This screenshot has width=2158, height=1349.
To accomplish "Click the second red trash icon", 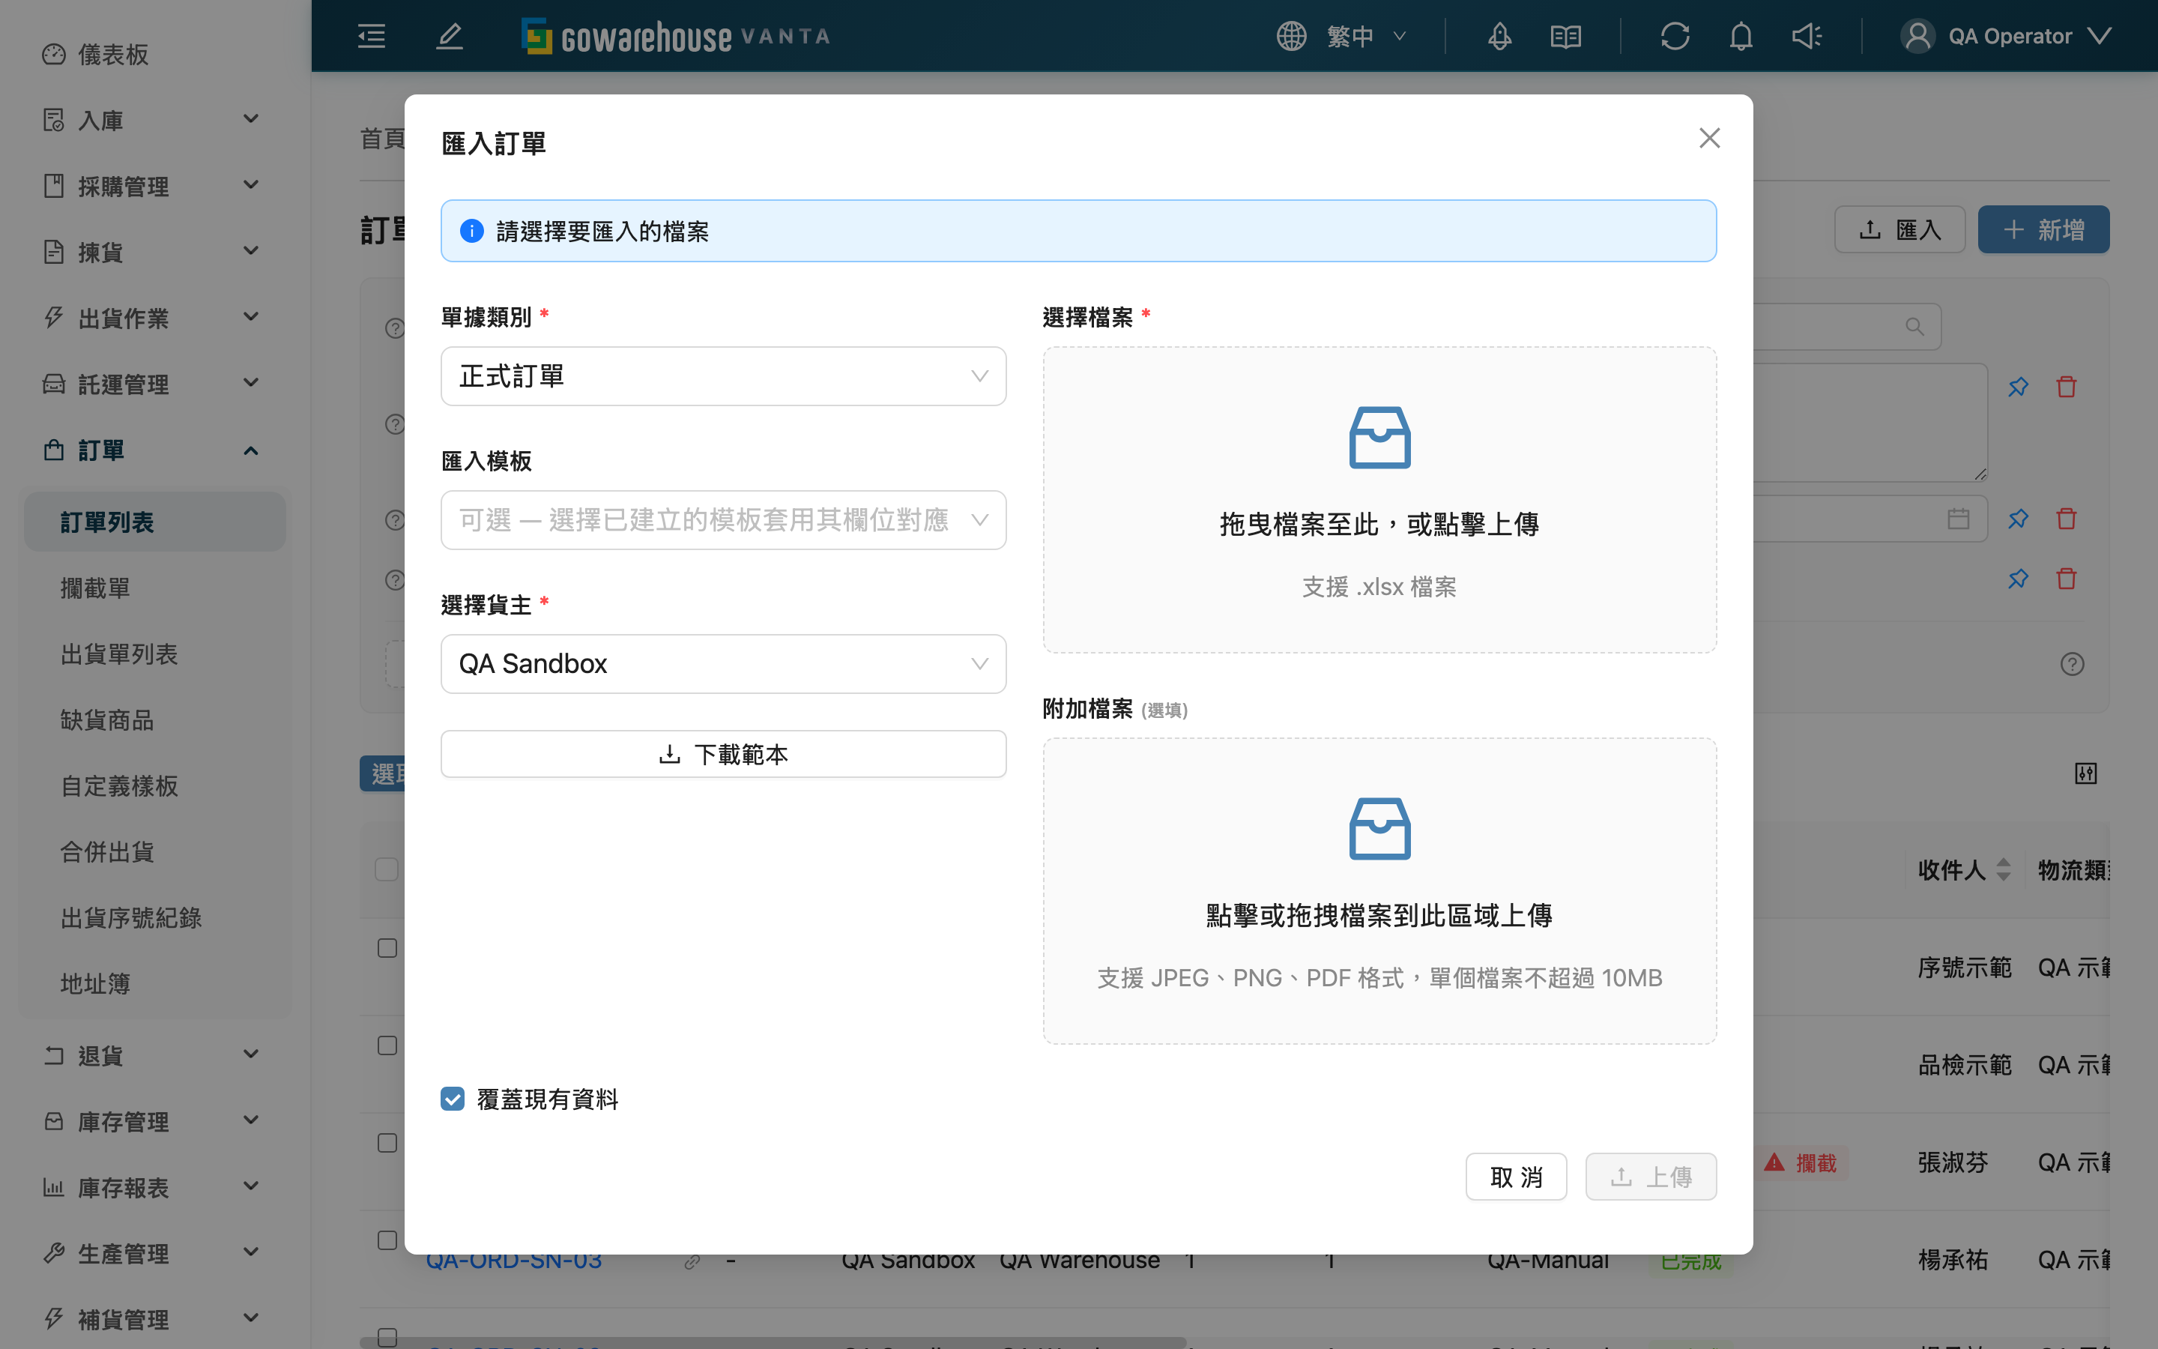I will tap(2066, 519).
